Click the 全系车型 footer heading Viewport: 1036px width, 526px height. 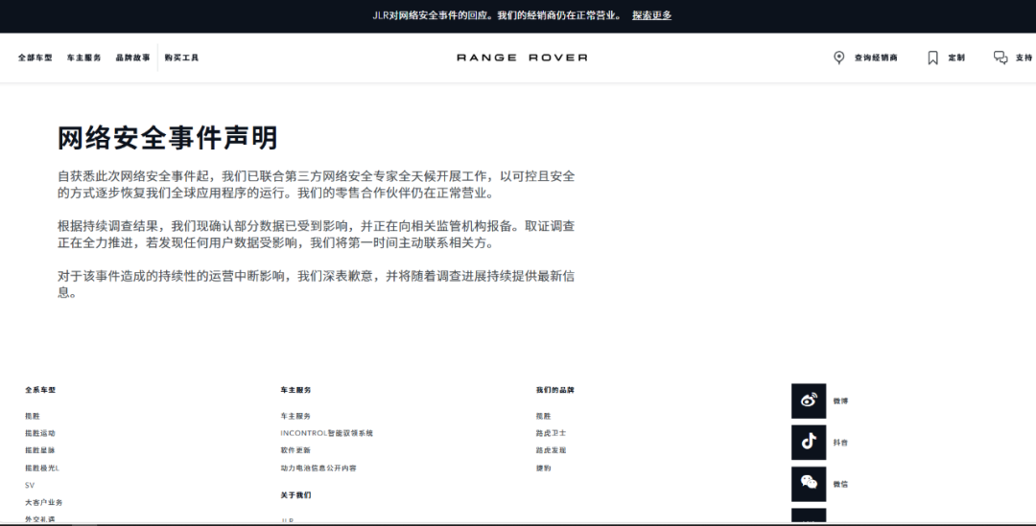coord(40,389)
